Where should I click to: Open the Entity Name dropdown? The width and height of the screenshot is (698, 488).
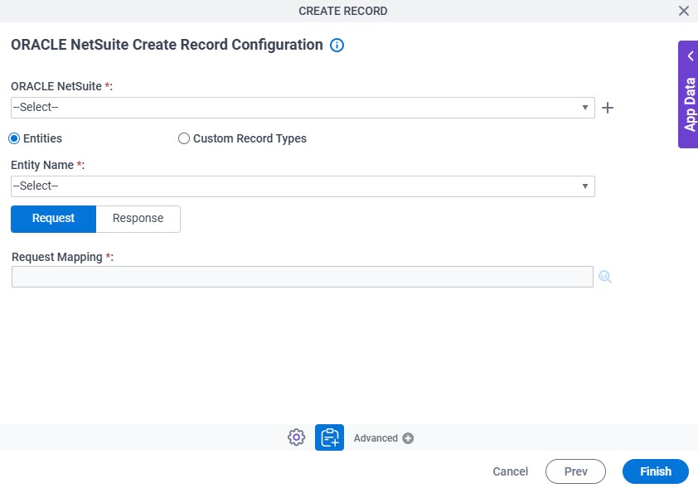303,186
